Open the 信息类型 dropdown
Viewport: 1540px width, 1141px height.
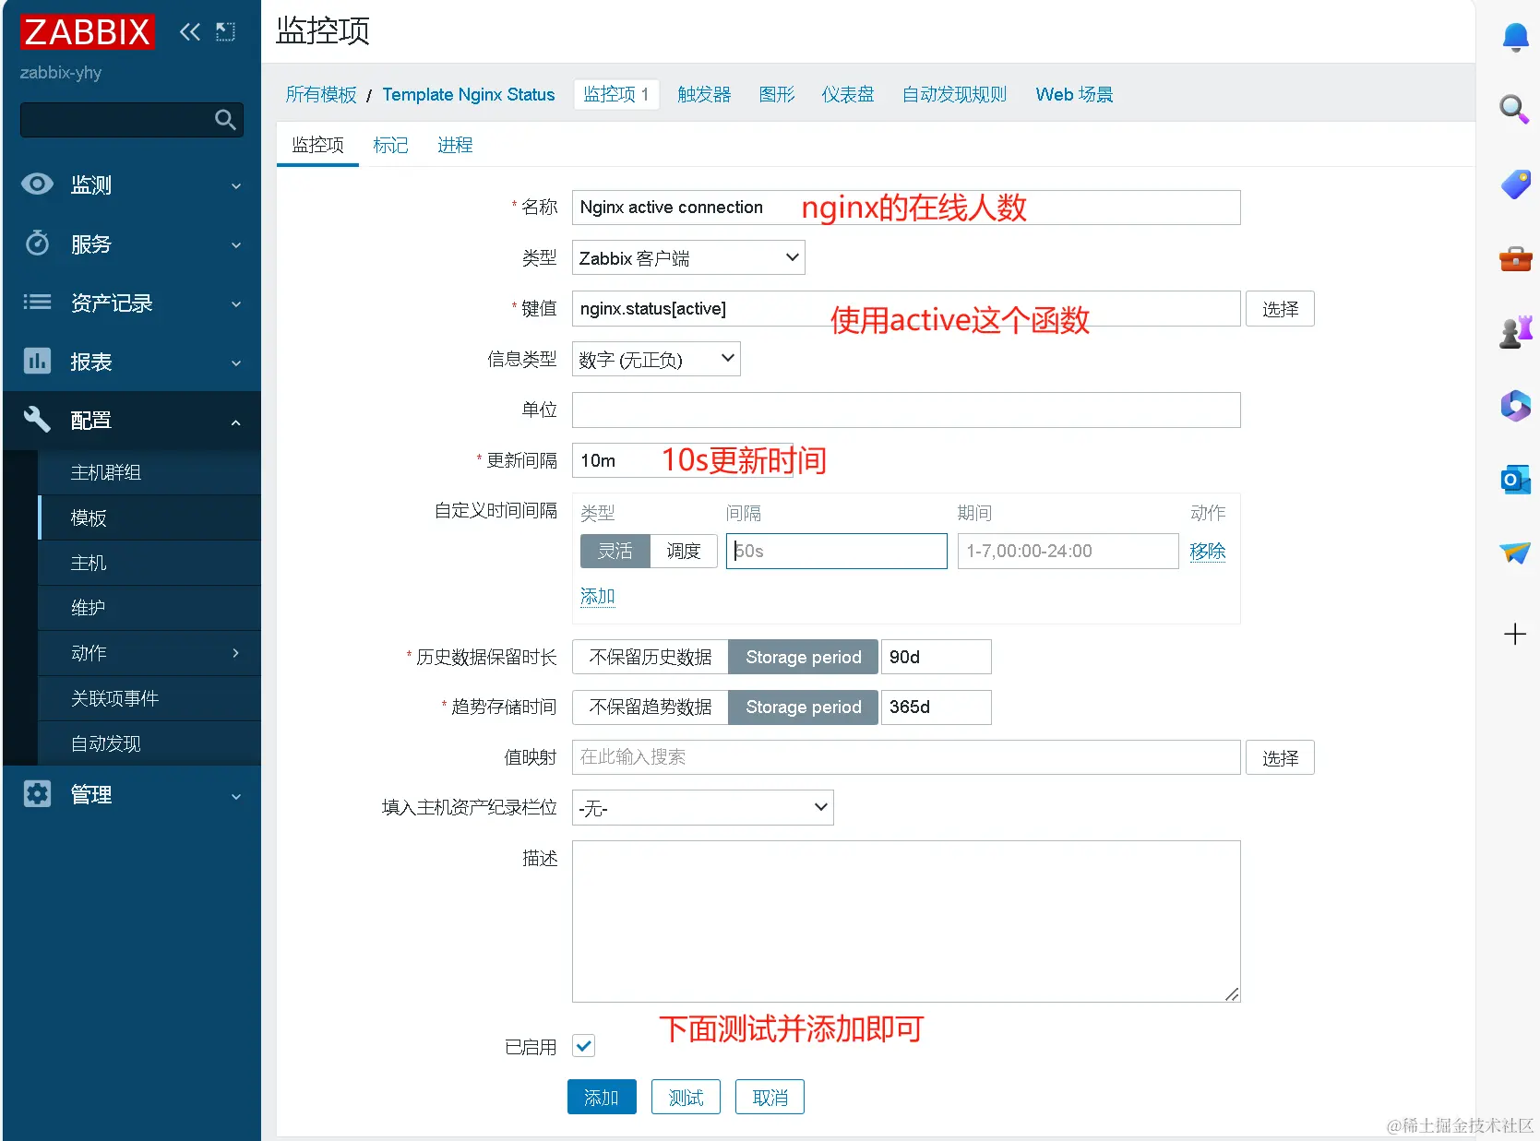(656, 359)
